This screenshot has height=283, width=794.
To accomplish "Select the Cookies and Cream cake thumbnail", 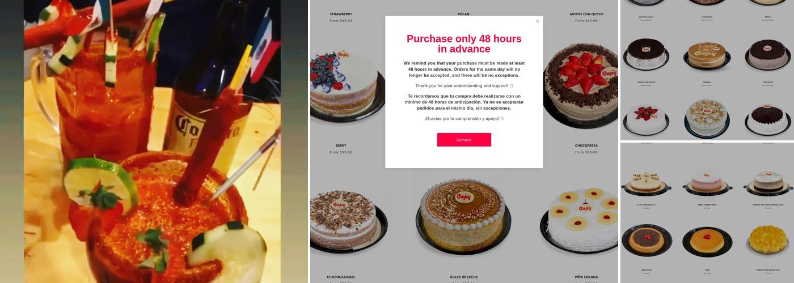I will click(x=646, y=56).
